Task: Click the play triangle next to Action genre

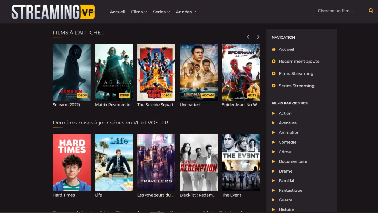Action: tap(274, 113)
